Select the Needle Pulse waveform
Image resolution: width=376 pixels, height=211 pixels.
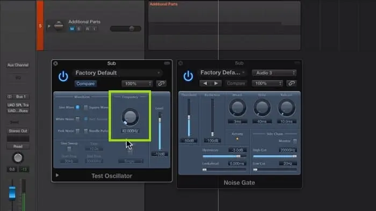pos(85,130)
